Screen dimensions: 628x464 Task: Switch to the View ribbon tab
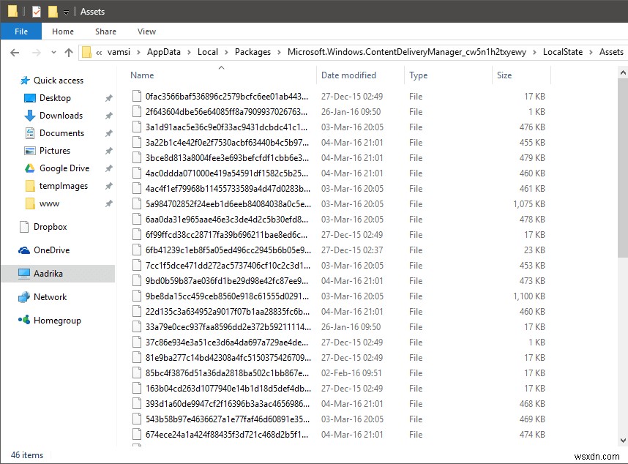coord(146,31)
